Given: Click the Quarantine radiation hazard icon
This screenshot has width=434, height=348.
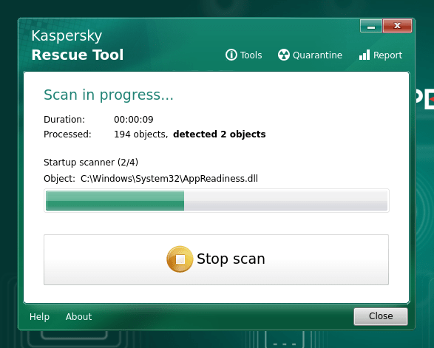Looking at the screenshot, I should (x=284, y=55).
